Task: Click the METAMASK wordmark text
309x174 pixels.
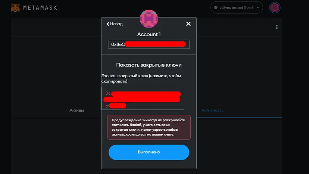Action: [40, 8]
